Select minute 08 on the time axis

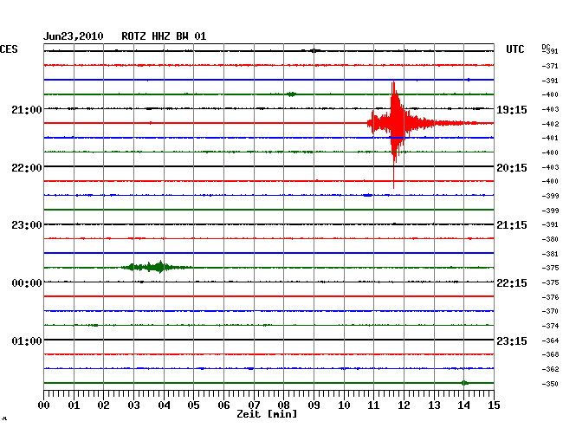tap(283, 405)
